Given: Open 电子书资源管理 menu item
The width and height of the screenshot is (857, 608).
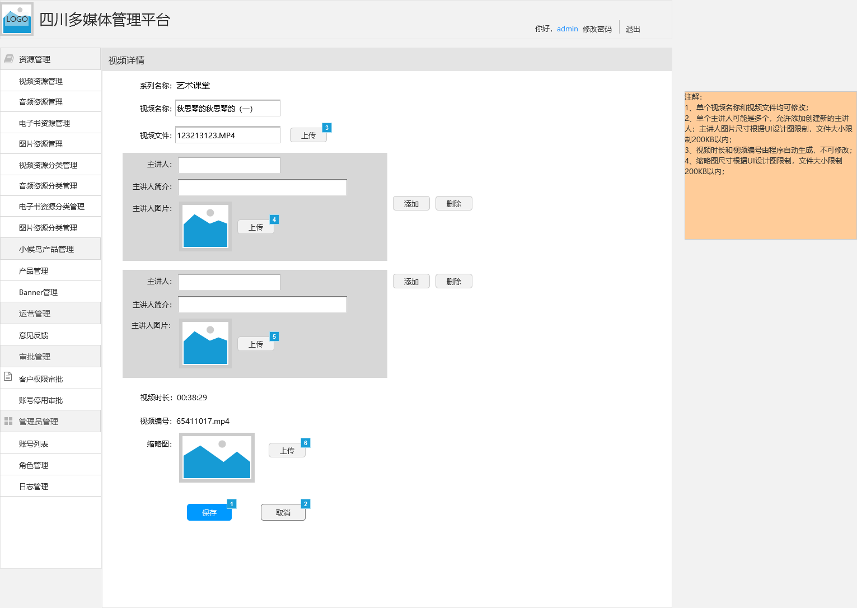Looking at the screenshot, I should [50, 123].
